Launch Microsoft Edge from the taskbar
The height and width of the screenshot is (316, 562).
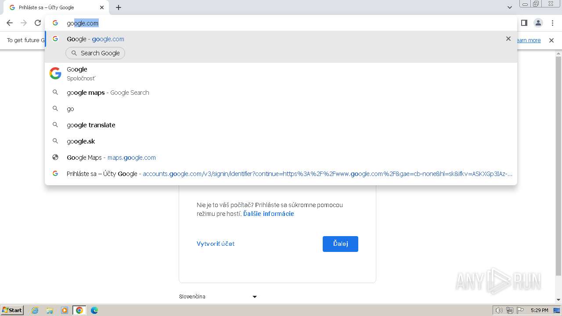tap(94, 310)
